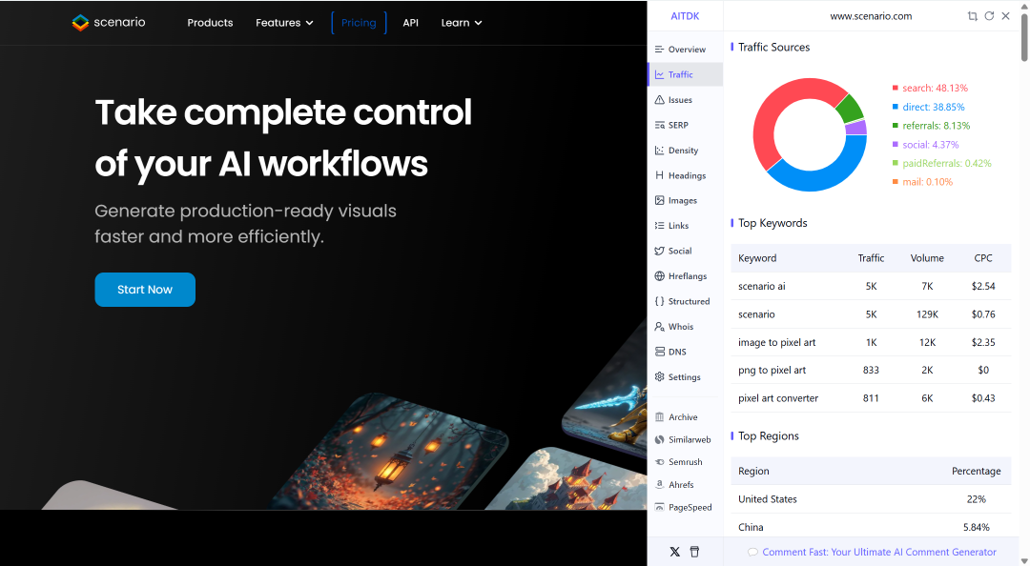Open the Structured data braces icon
This screenshot has height=566, width=1030.
(x=659, y=301)
